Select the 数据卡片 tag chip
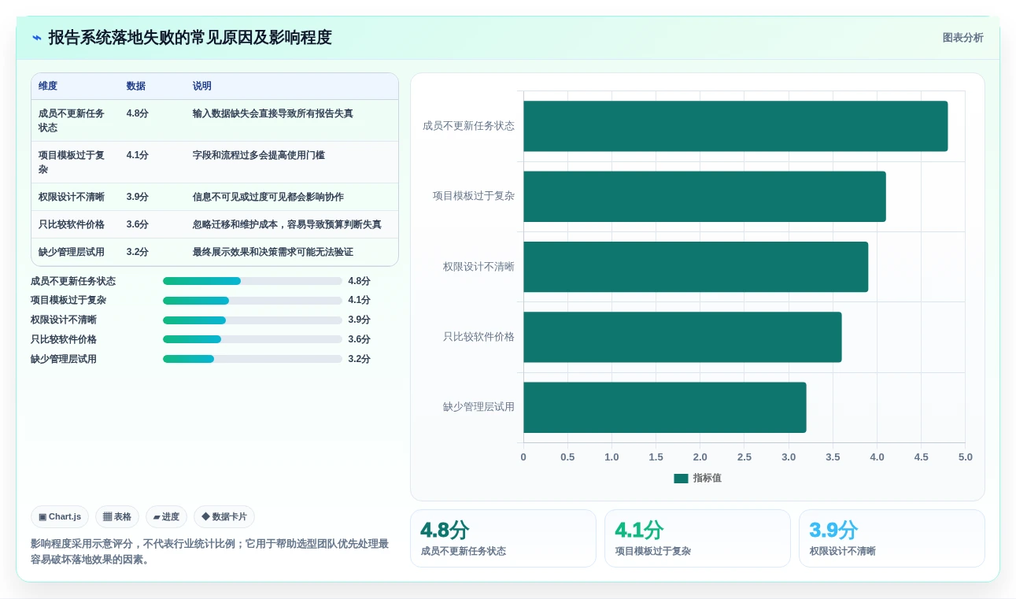Screen dimensions: 1016x599 (x=224, y=517)
